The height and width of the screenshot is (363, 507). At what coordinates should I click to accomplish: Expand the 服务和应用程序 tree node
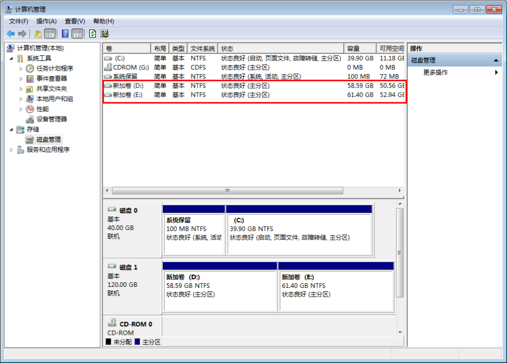click(x=12, y=150)
